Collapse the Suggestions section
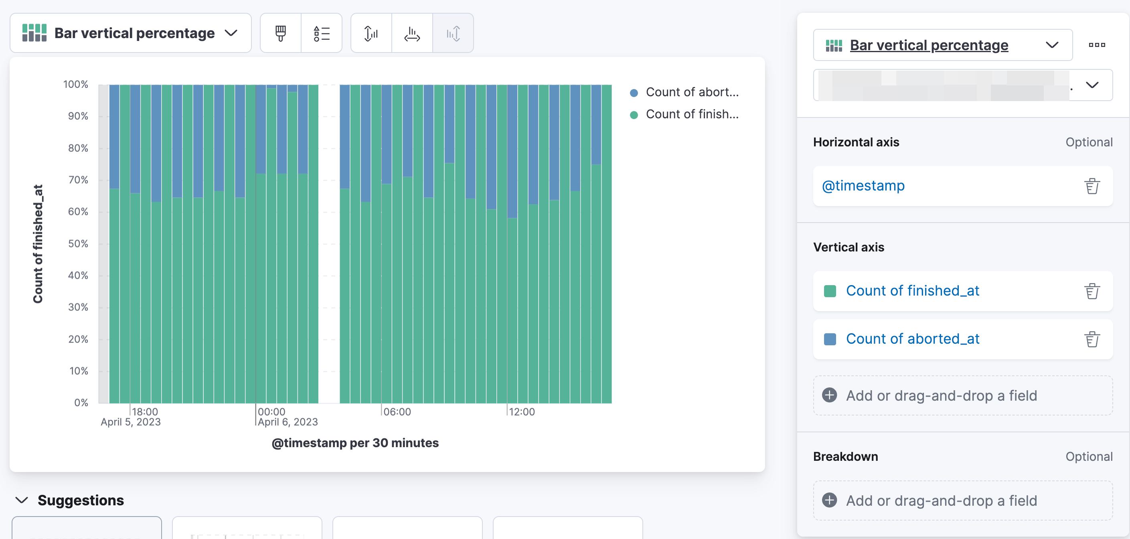Screen dimensions: 1130x539 [22, 500]
